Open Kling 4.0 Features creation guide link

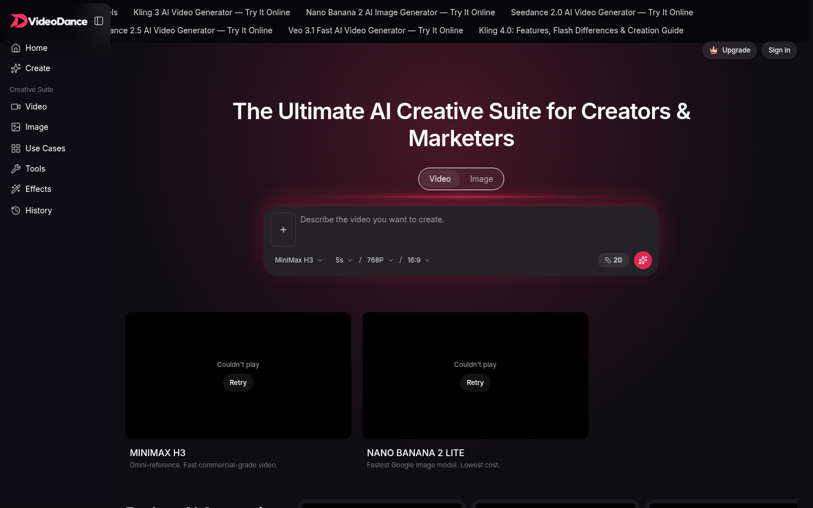581,30
